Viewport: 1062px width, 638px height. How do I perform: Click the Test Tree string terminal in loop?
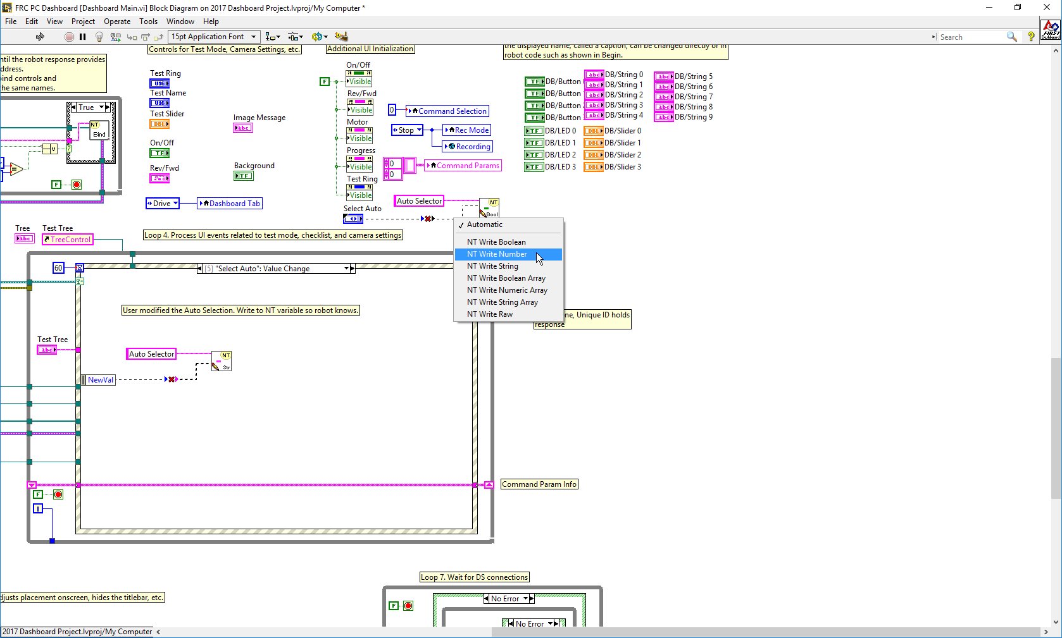[x=47, y=350]
